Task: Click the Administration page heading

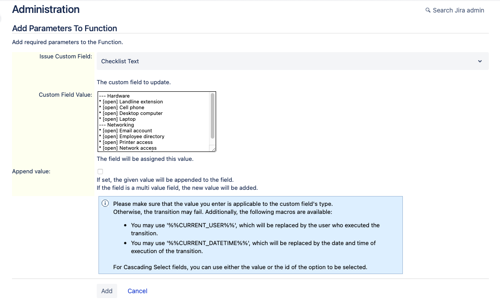Action: point(46,9)
